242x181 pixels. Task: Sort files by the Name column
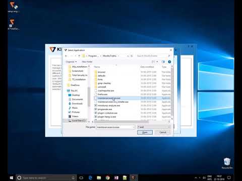click(x=97, y=67)
